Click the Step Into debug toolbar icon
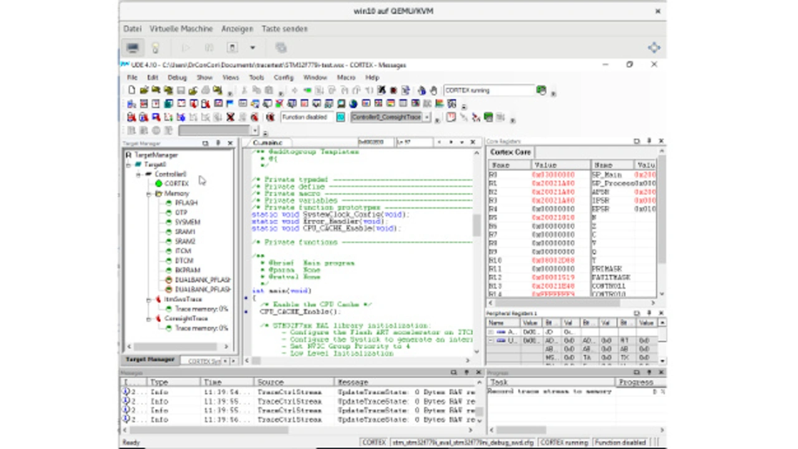798x449 pixels. click(320, 90)
